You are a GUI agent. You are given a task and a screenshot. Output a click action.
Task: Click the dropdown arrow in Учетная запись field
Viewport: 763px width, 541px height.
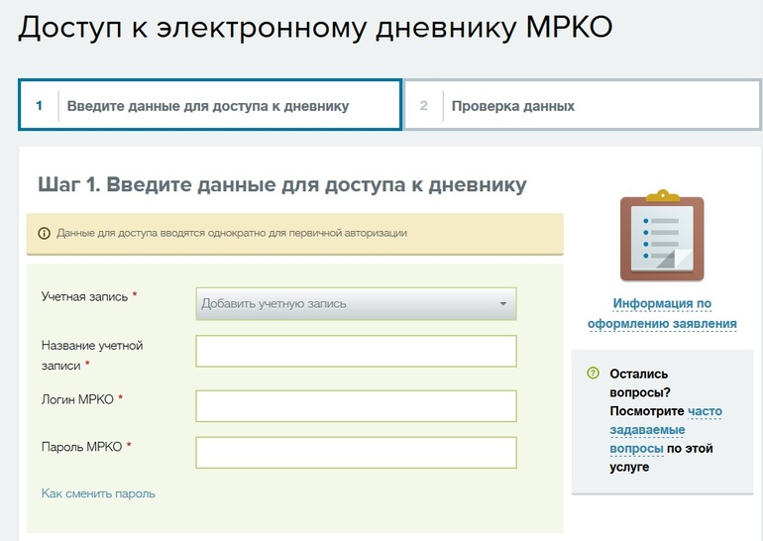coord(502,304)
